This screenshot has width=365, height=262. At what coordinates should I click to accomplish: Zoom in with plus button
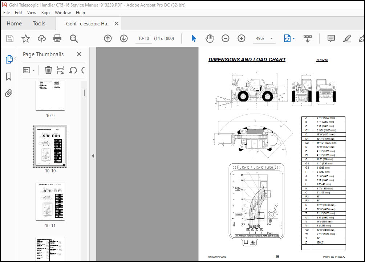click(x=242, y=38)
